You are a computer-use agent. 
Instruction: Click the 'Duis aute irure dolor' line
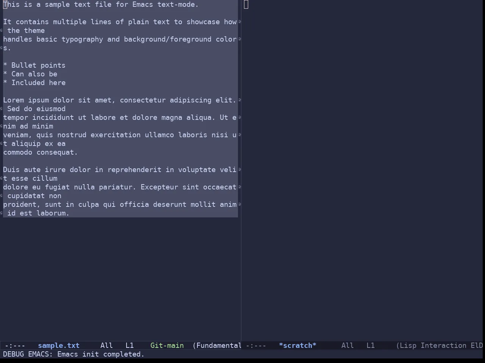(120, 170)
